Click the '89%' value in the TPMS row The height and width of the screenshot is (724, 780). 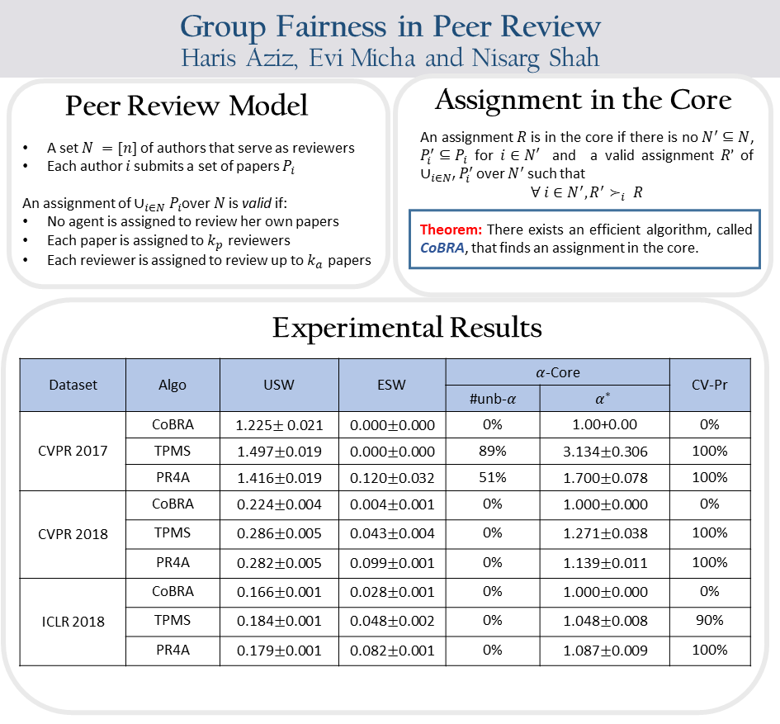click(x=492, y=451)
